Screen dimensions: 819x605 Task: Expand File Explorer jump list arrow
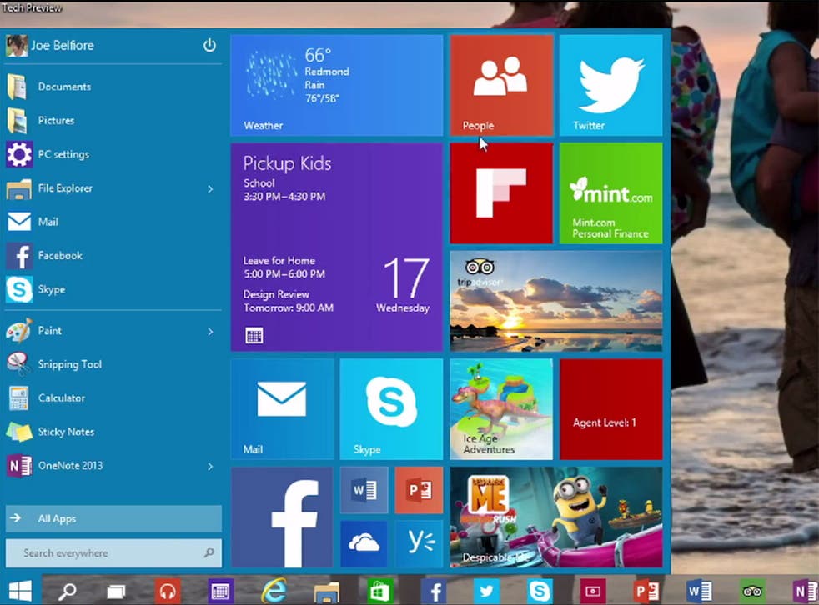210,188
